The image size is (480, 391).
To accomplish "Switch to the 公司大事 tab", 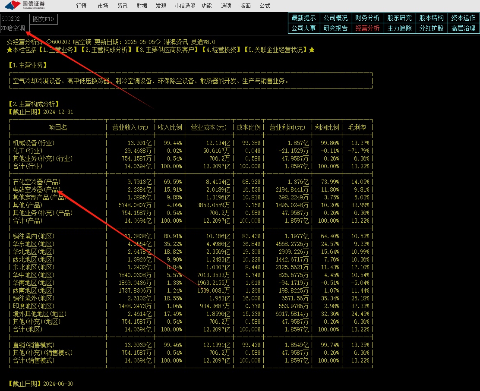I will click(x=304, y=28).
